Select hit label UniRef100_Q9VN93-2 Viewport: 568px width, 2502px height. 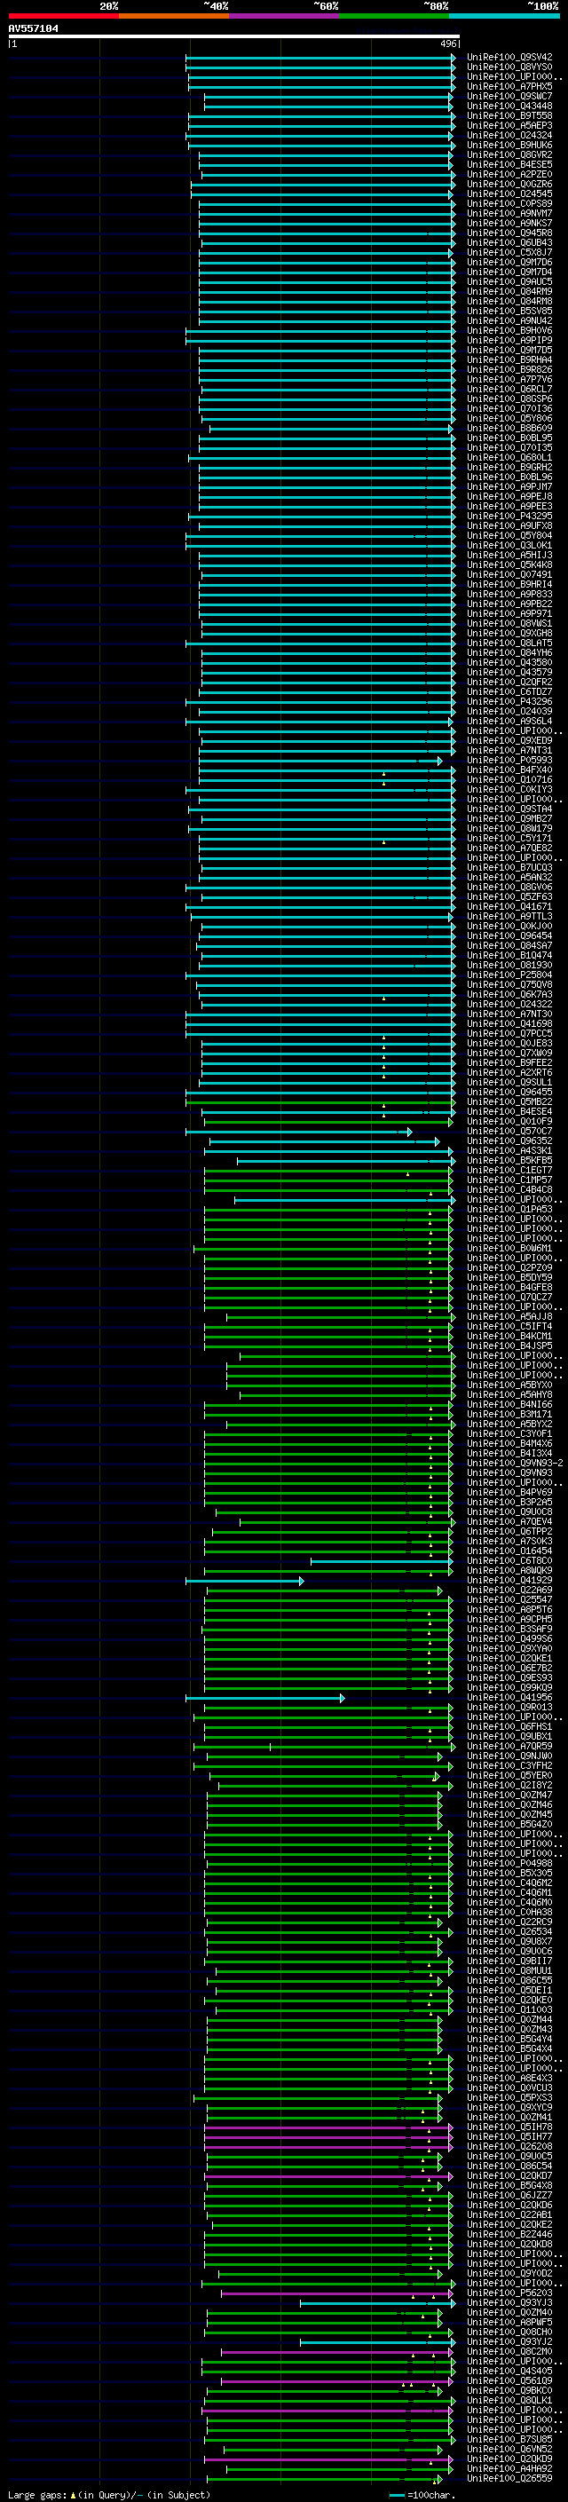tap(515, 1463)
